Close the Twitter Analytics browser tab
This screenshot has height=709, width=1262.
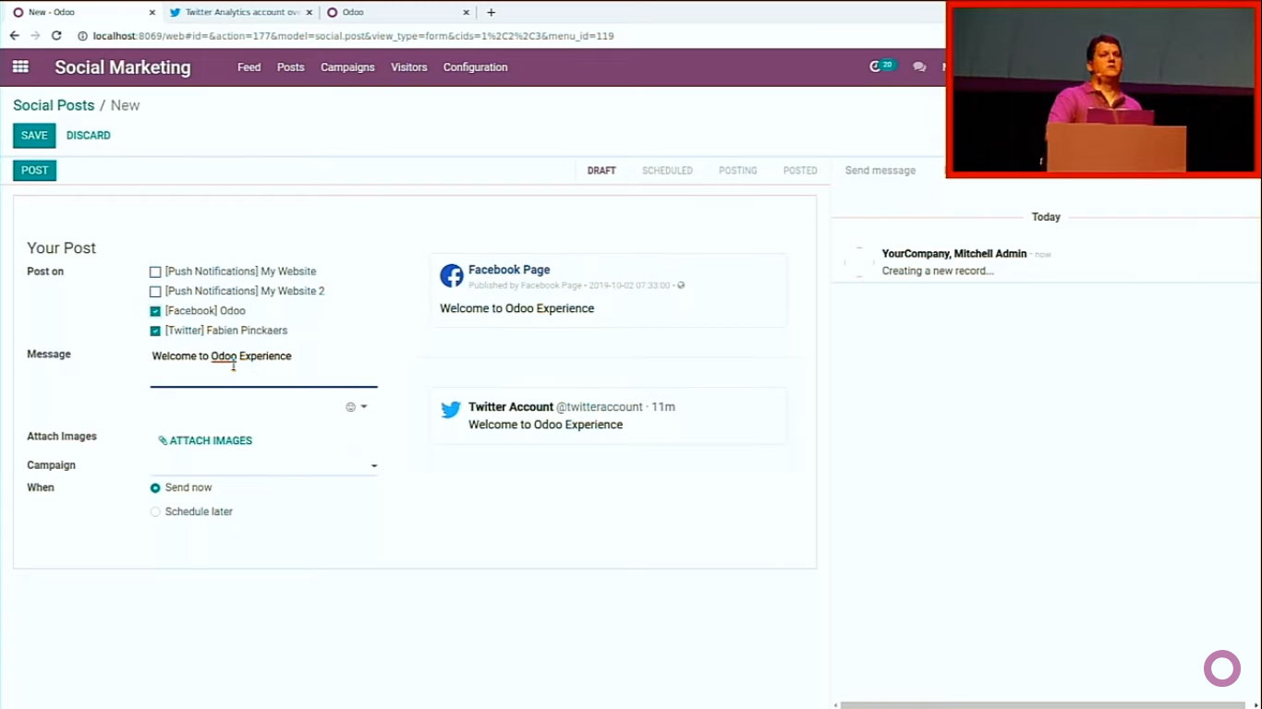(x=309, y=13)
